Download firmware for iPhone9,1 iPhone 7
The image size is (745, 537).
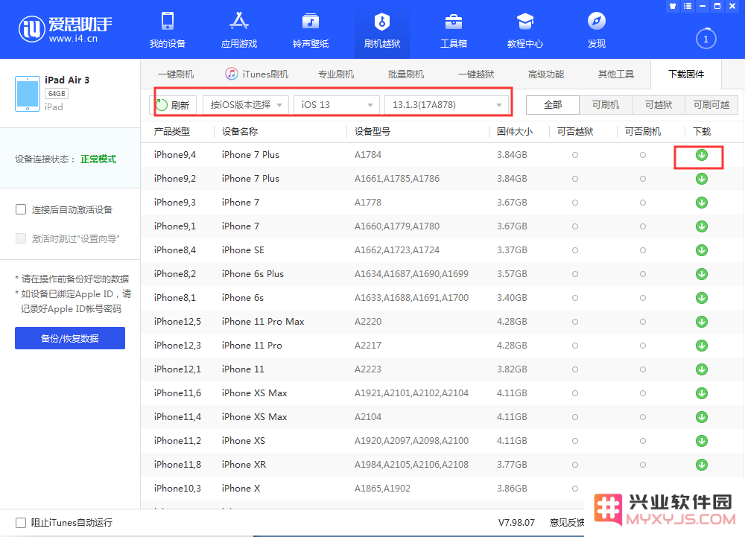pyautogui.click(x=701, y=226)
